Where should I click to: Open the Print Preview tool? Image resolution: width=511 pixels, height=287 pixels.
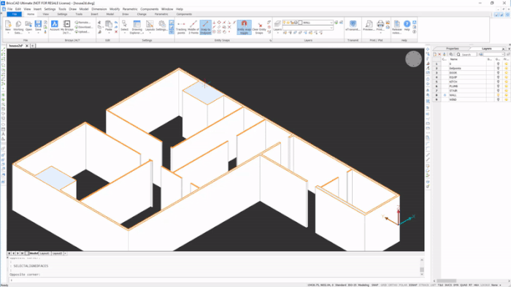coord(369,26)
